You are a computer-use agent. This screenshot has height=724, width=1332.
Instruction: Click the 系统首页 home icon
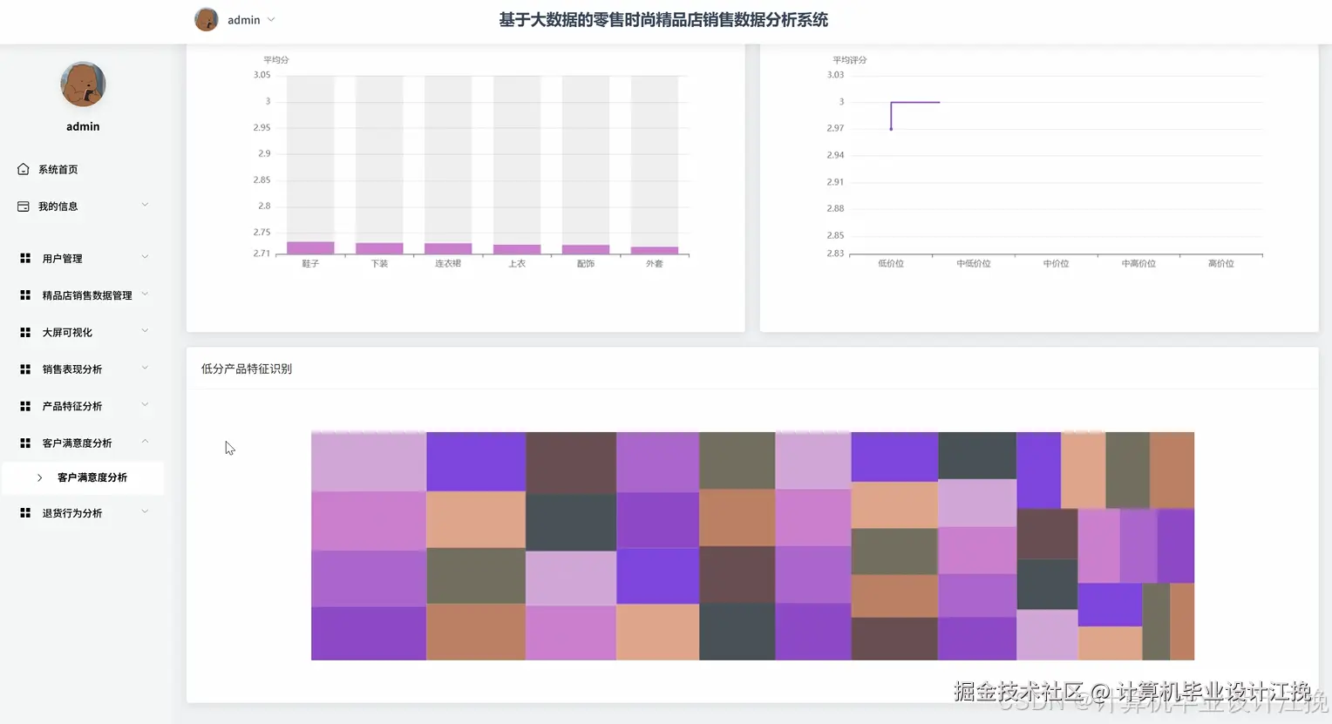click(x=24, y=168)
